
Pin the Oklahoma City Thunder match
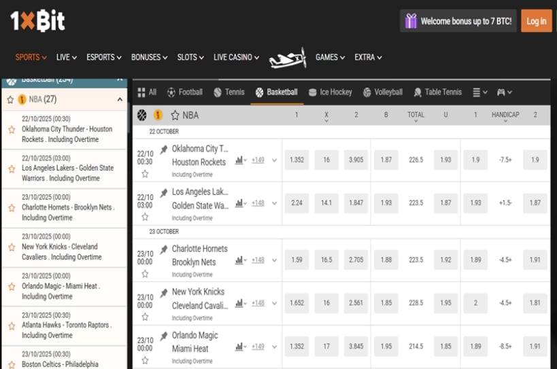pyautogui.click(x=163, y=150)
